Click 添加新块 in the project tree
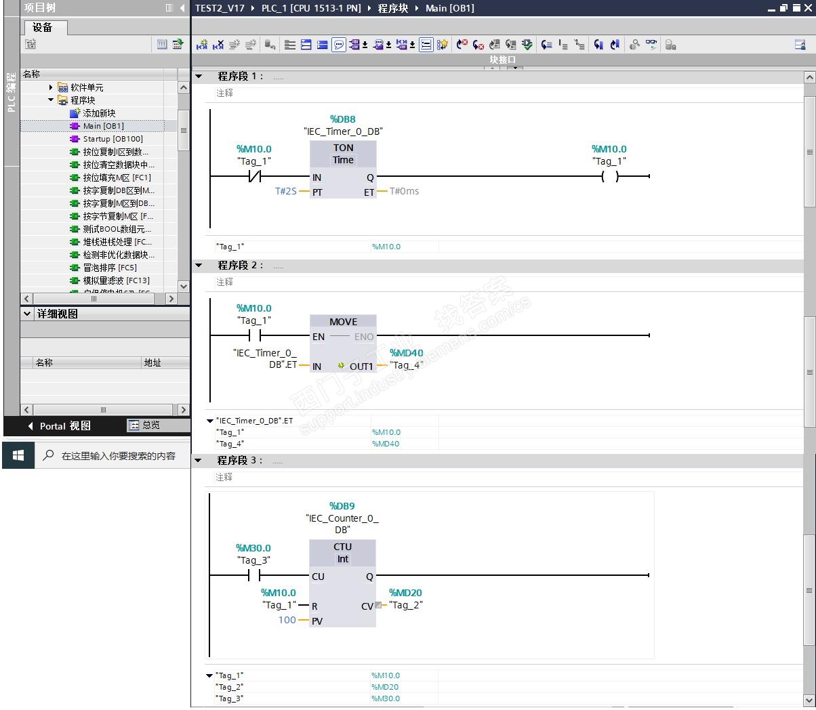The height and width of the screenshot is (710, 816). coord(99,113)
